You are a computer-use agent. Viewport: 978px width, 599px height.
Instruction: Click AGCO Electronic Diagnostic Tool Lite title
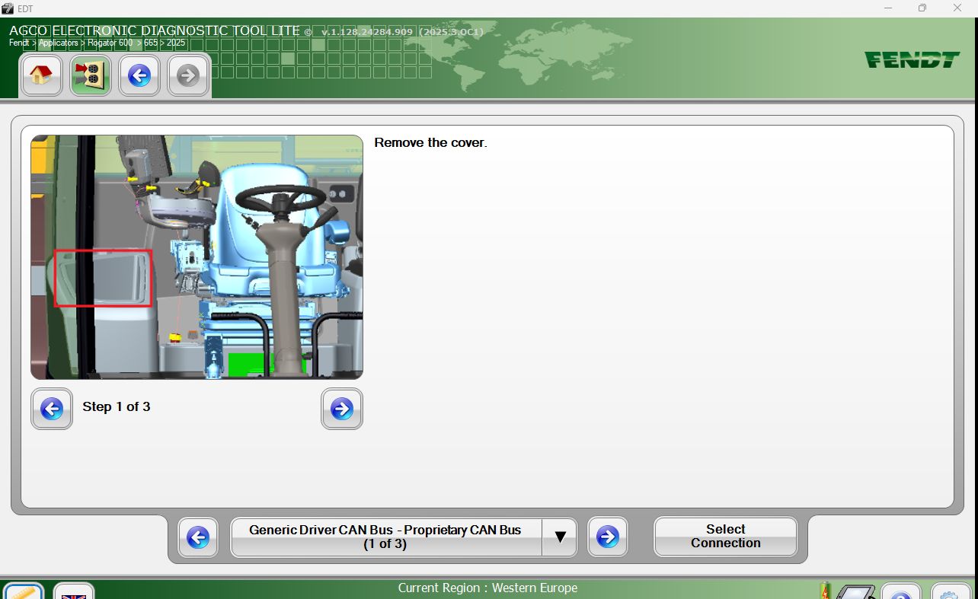[155, 31]
